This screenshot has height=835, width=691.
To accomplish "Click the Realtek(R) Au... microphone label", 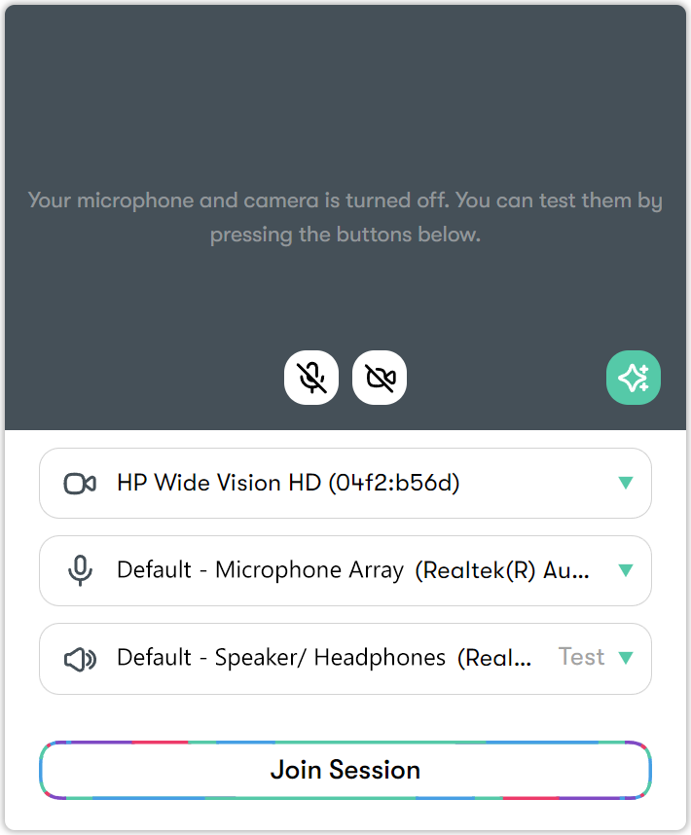I will pyautogui.click(x=502, y=571).
